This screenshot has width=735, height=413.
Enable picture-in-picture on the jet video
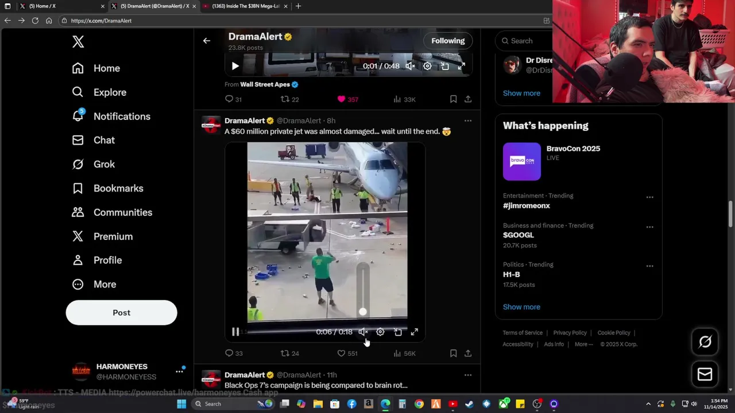[397, 332]
